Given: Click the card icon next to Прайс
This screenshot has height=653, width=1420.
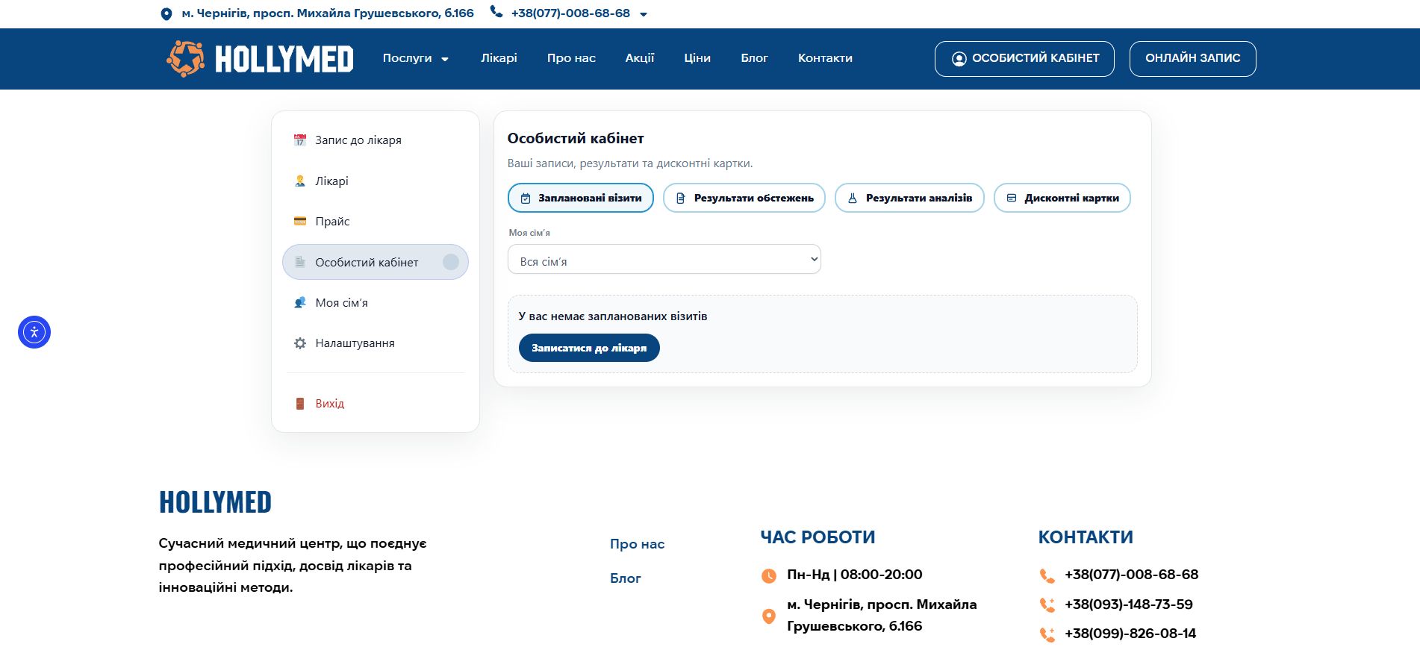Looking at the screenshot, I should [x=300, y=221].
